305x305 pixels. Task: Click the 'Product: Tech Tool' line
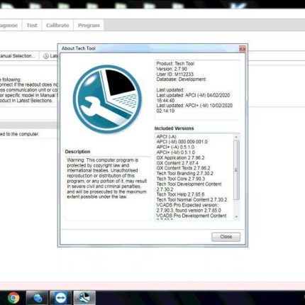(175, 63)
